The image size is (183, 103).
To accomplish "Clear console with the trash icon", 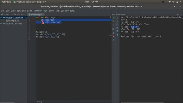I will pyautogui.click(x=118, y=35).
